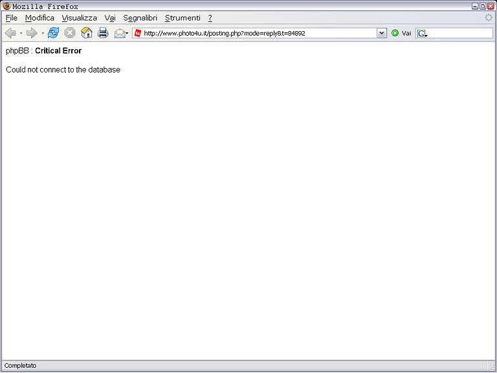
Task: Click in the Google search box
Action: click(x=459, y=33)
